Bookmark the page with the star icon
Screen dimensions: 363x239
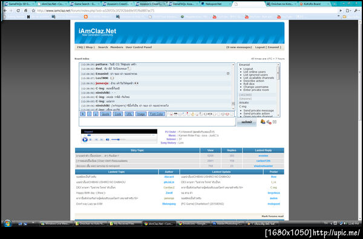(x=33, y=11)
